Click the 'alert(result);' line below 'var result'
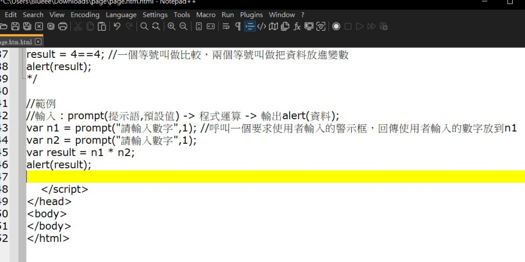This screenshot has height=262, width=525. click(x=59, y=165)
